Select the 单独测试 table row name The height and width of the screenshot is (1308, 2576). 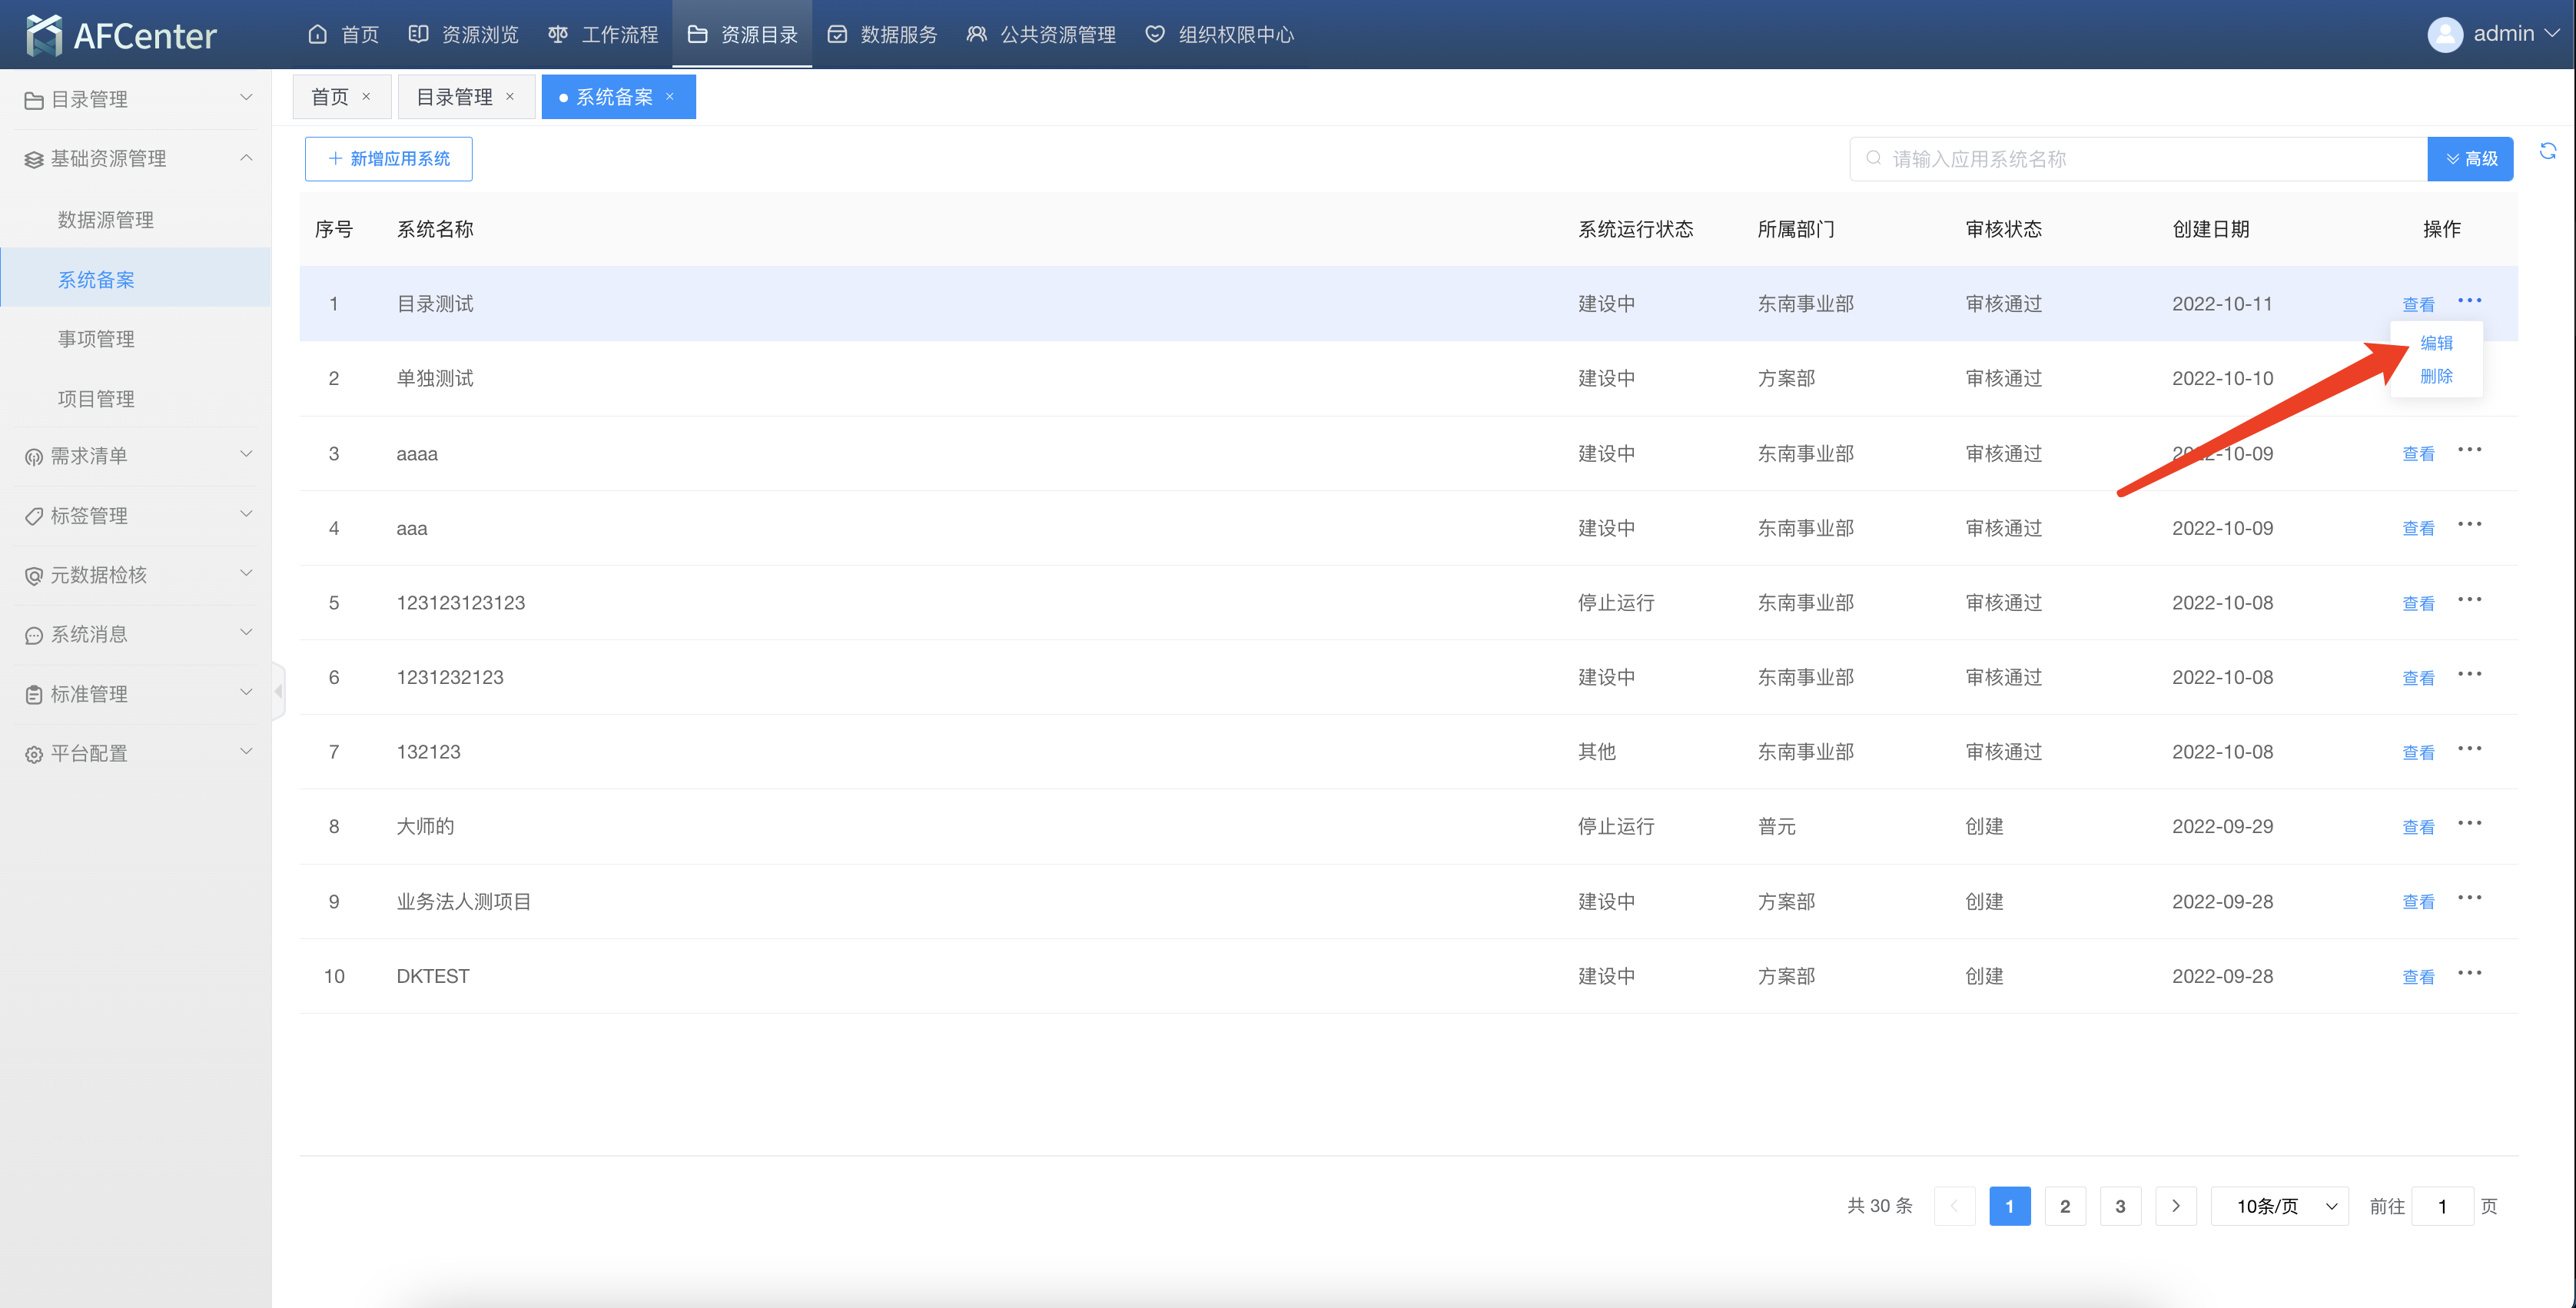pos(435,379)
